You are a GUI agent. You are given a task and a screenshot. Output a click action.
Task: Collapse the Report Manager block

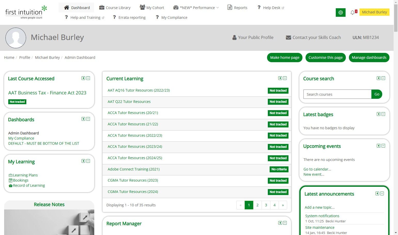[x=285, y=223]
